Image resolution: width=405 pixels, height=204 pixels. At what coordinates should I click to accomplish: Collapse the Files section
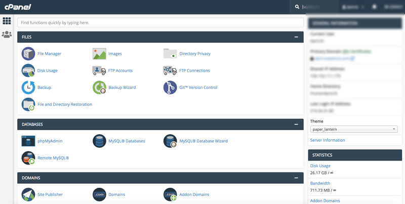coord(296,37)
